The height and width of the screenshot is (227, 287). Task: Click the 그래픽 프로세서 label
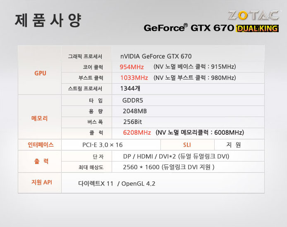tap(85, 56)
